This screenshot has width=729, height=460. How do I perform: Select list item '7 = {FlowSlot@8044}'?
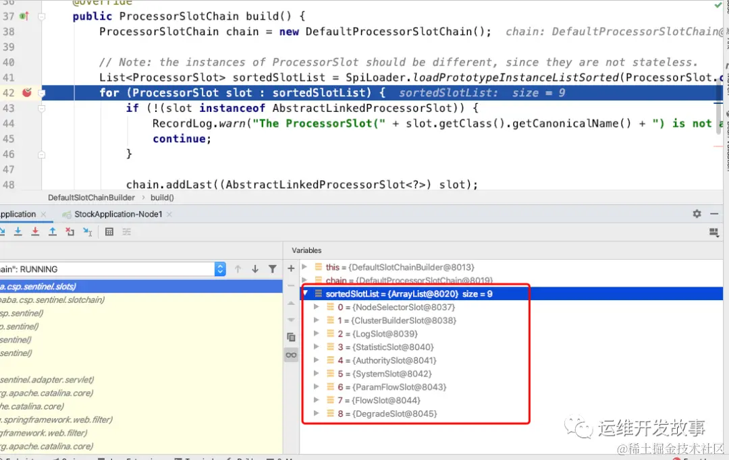512,400
